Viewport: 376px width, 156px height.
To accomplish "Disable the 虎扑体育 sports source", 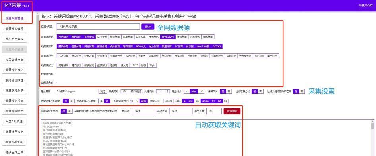I will pos(115,46).
